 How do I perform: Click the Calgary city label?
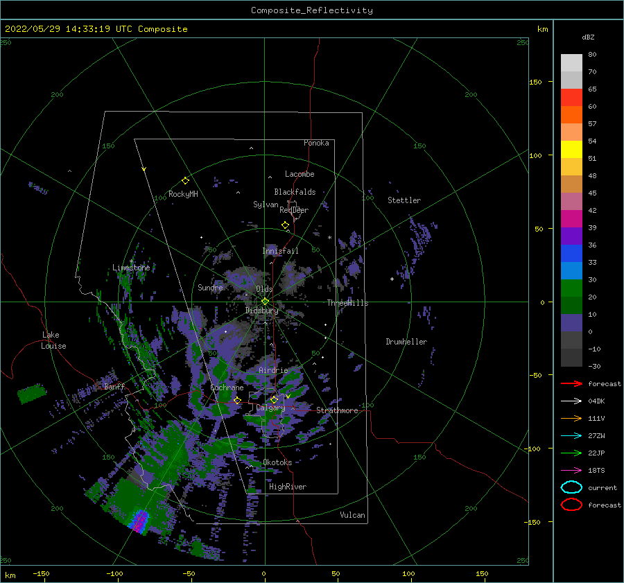(270, 408)
